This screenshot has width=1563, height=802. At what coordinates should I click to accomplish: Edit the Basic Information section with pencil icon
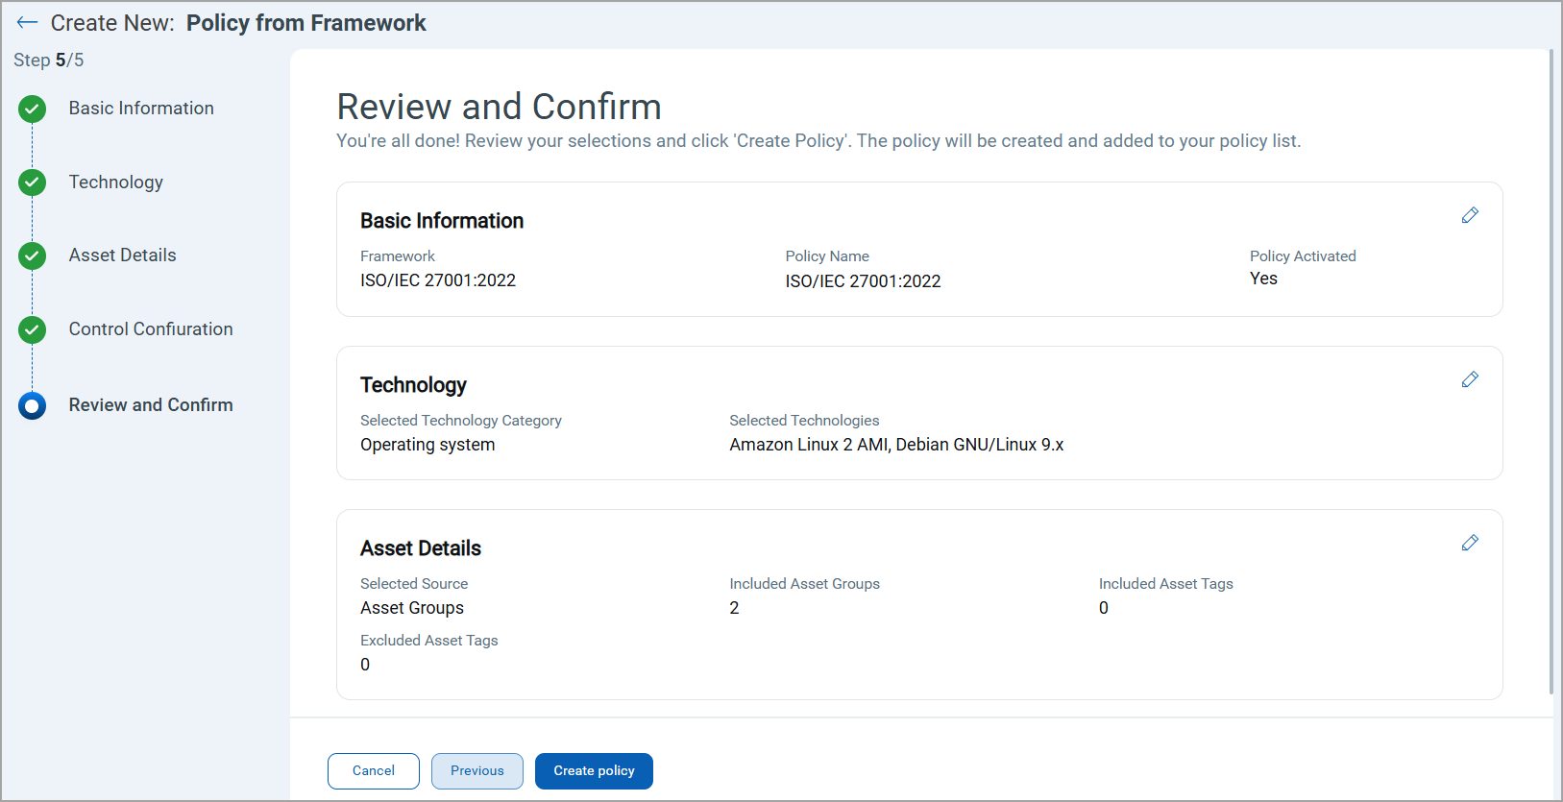(1469, 215)
